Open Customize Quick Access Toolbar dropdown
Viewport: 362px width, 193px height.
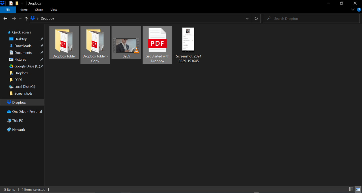22,4
